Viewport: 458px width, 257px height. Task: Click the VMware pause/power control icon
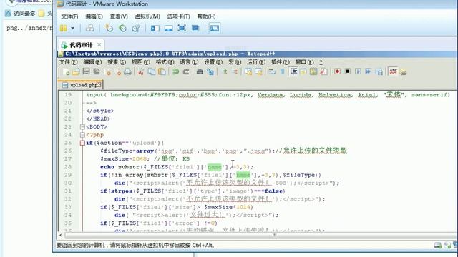(x=64, y=29)
